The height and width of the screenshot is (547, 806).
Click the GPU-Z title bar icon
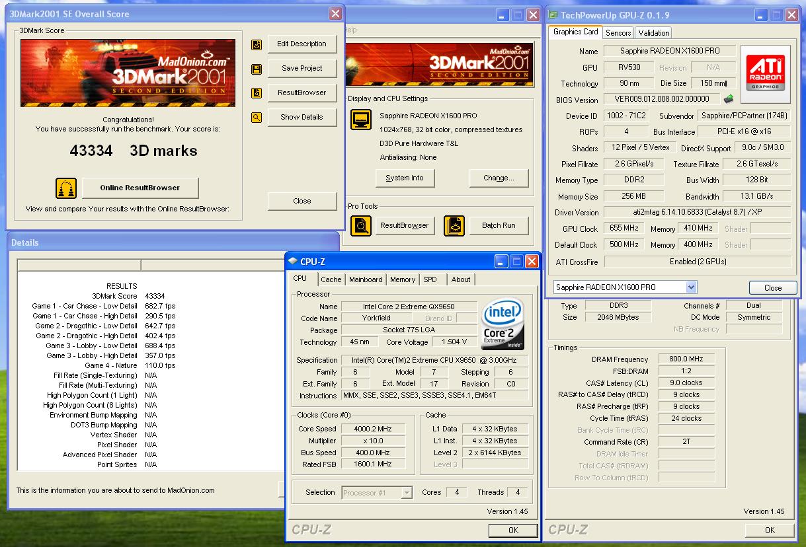point(551,15)
